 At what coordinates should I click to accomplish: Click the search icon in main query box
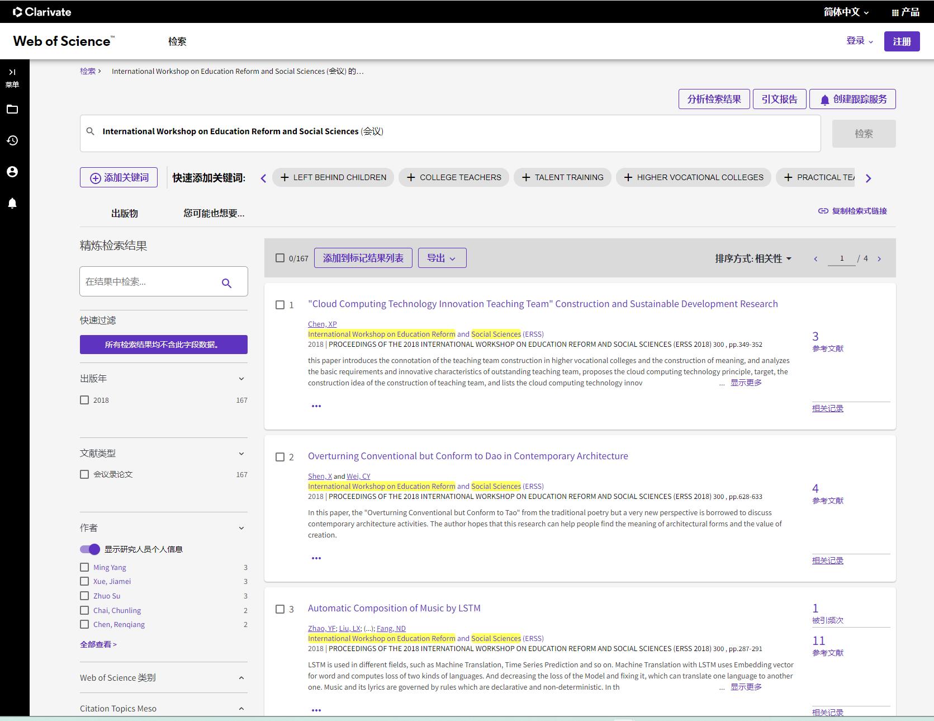[x=91, y=131]
